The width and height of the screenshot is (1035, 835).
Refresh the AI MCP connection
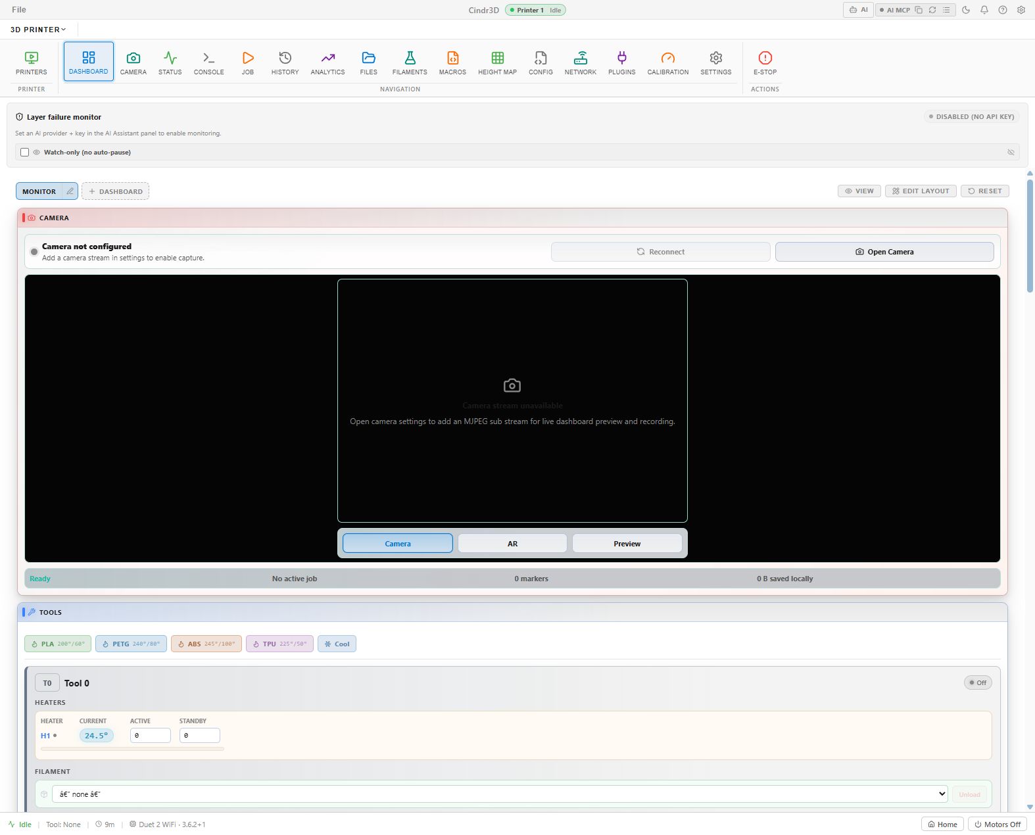click(932, 10)
